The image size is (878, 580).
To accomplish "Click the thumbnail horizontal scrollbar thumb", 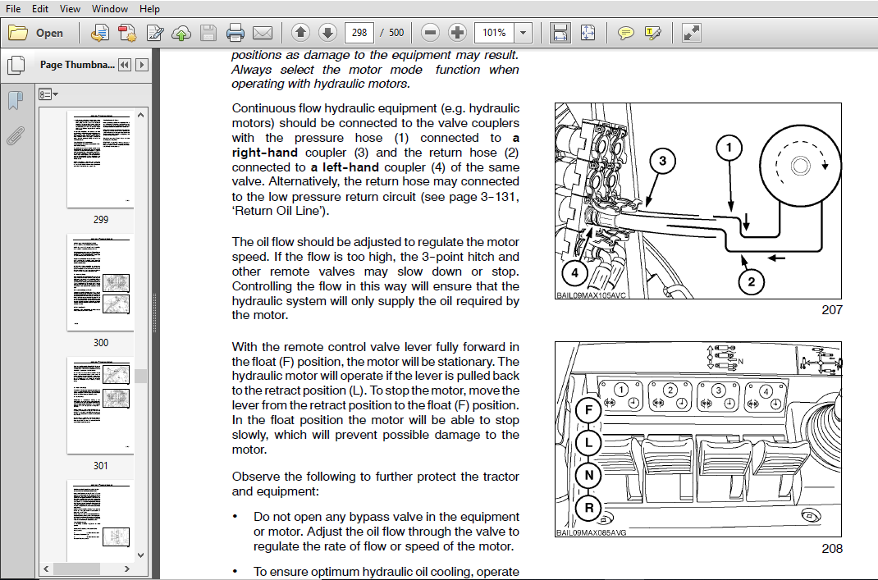I will (x=76, y=569).
